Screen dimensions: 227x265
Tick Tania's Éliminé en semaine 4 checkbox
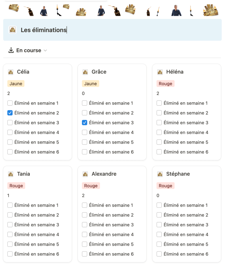point(10,234)
